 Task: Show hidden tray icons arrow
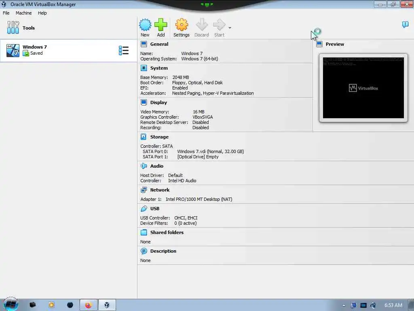pyautogui.click(x=344, y=306)
